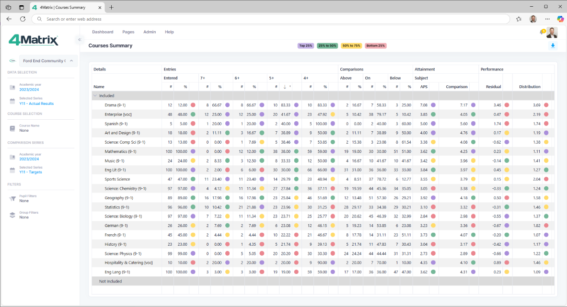Click the Bottom 25% pink legend badge
Image resolution: width=567 pixels, height=307 pixels.
click(x=375, y=46)
